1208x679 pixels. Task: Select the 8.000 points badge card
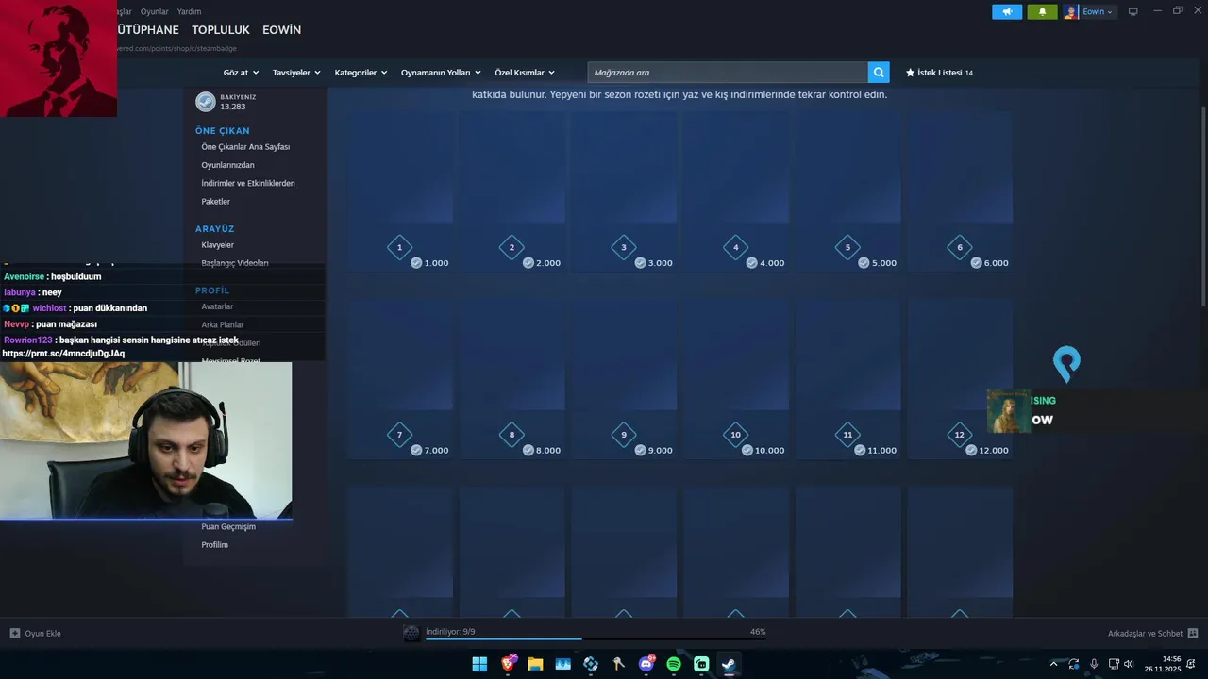512,379
